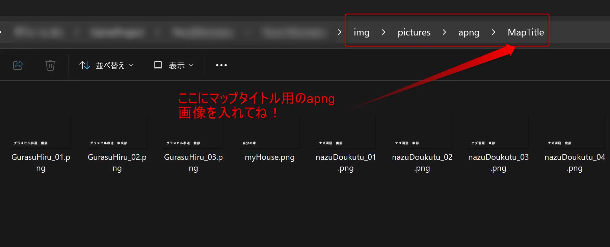Expand chevron between pictures and apng

coord(444,32)
